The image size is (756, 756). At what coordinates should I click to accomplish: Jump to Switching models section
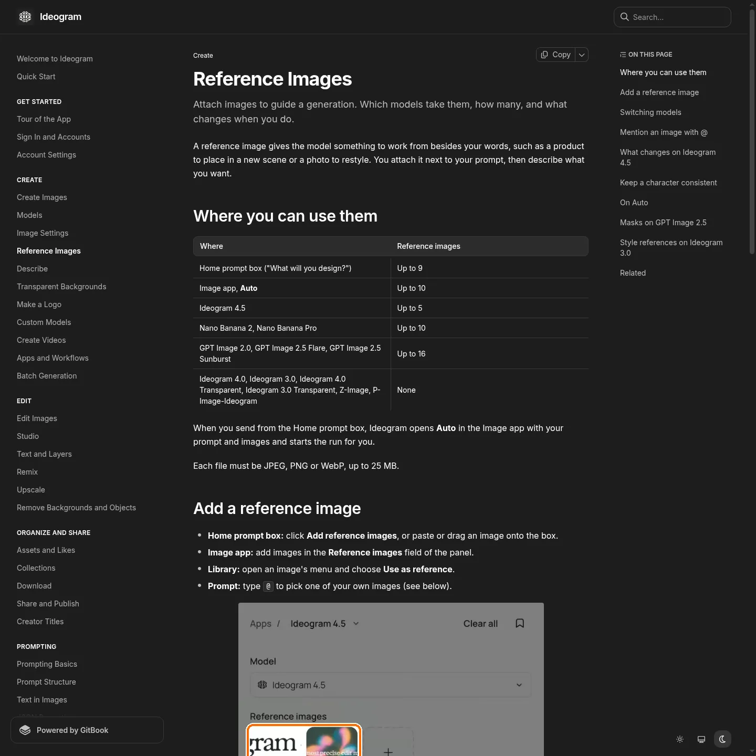650,112
